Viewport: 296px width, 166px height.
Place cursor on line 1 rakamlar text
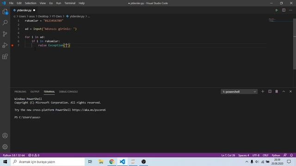[x=31, y=21]
